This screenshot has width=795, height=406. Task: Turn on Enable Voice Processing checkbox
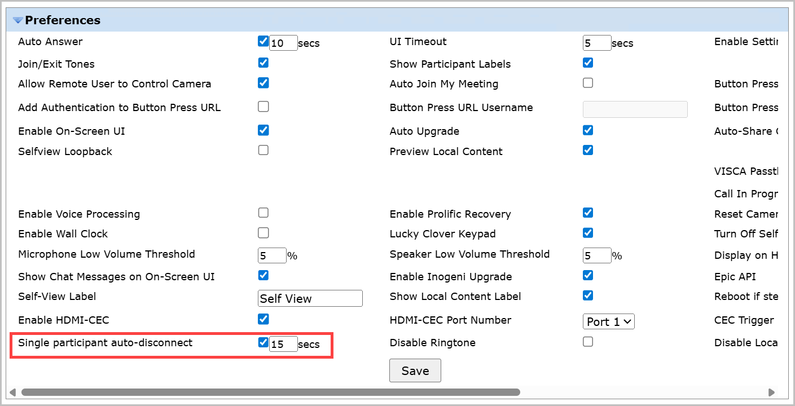pyautogui.click(x=263, y=213)
